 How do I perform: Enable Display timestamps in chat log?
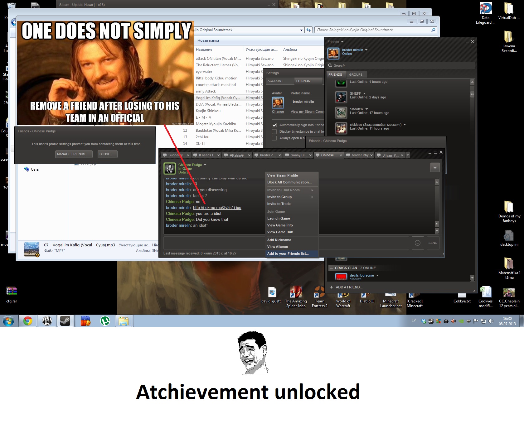(x=274, y=131)
